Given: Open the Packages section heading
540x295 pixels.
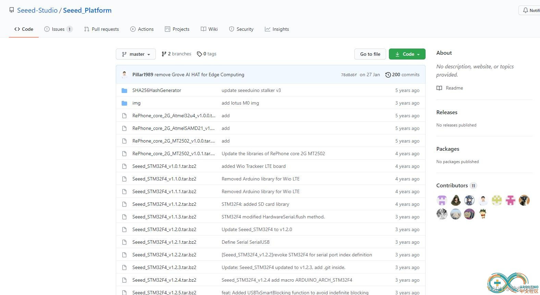Looking at the screenshot, I should (x=447, y=149).
